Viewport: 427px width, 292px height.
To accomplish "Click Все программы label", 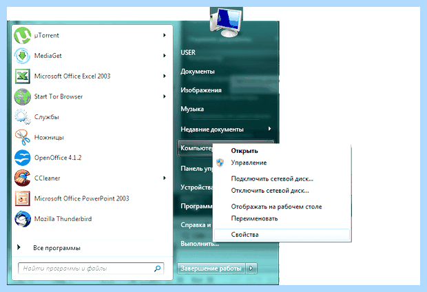I will point(56,248).
